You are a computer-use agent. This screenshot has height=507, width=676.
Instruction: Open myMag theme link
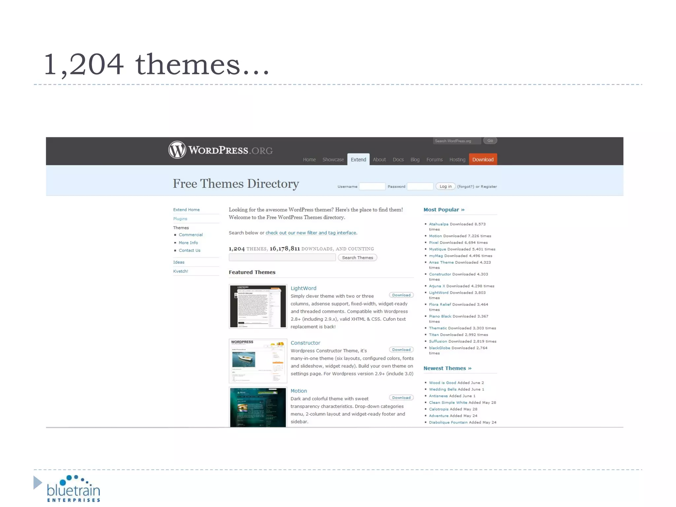click(436, 256)
